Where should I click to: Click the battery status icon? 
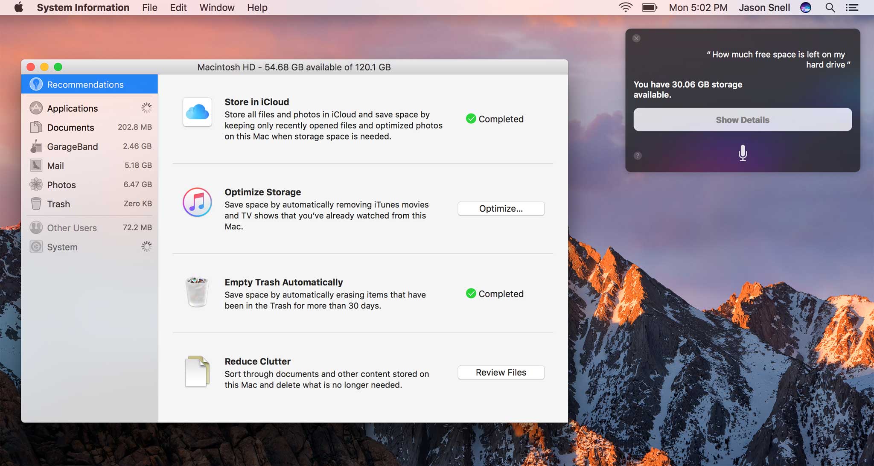(x=649, y=8)
